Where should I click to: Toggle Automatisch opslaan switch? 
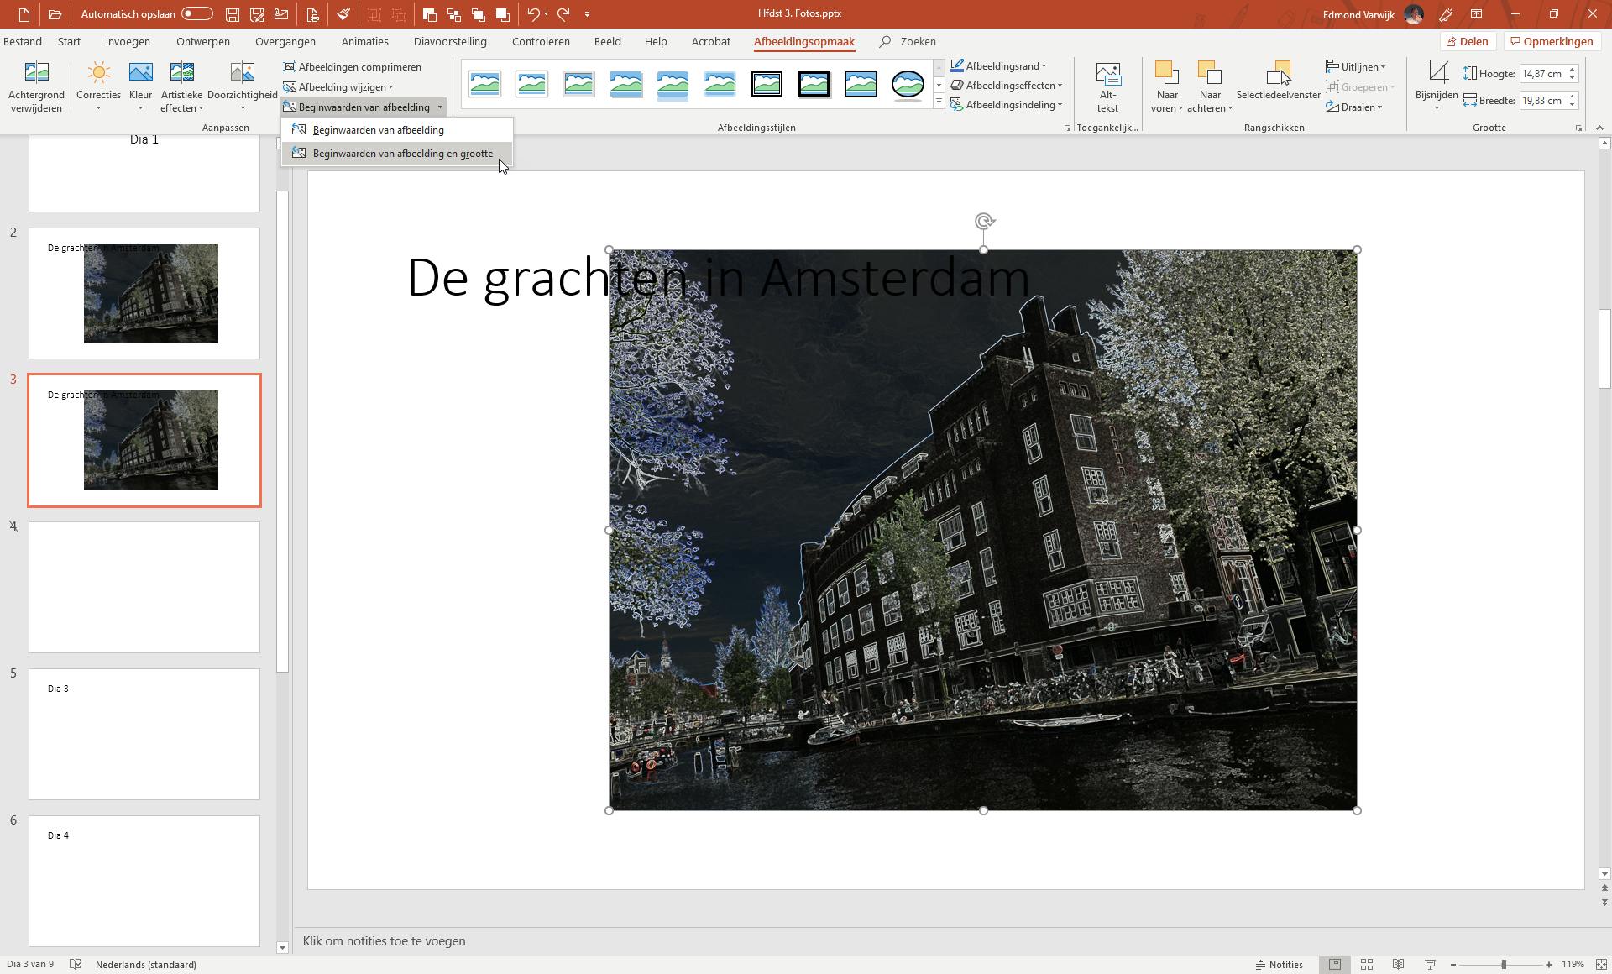[197, 14]
